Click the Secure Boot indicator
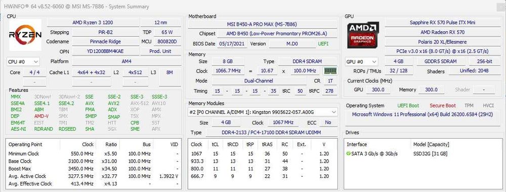Image resolution: width=506 pixels, height=192 pixels. 442,105
